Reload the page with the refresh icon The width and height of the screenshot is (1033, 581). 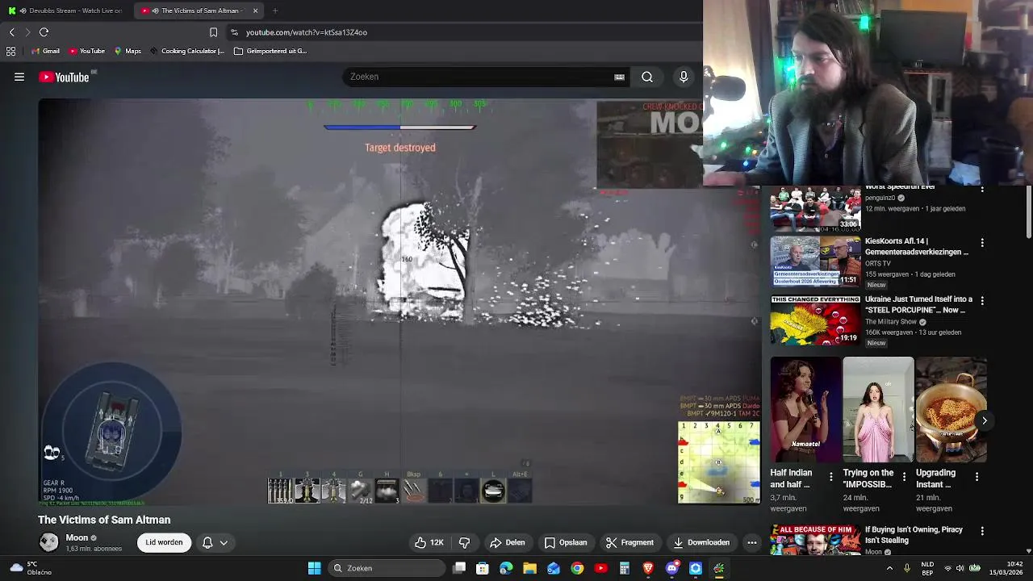pyautogui.click(x=44, y=32)
